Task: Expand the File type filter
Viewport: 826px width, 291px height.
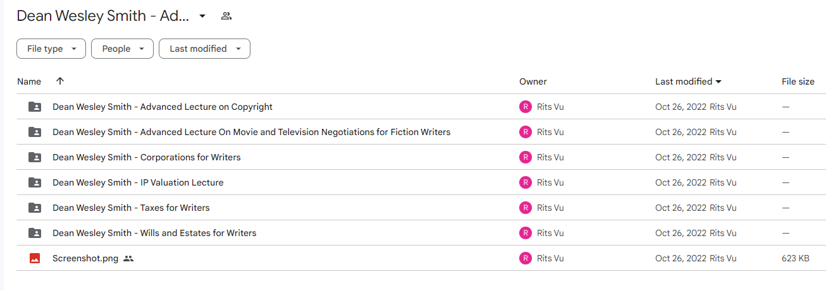Action: pos(51,49)
